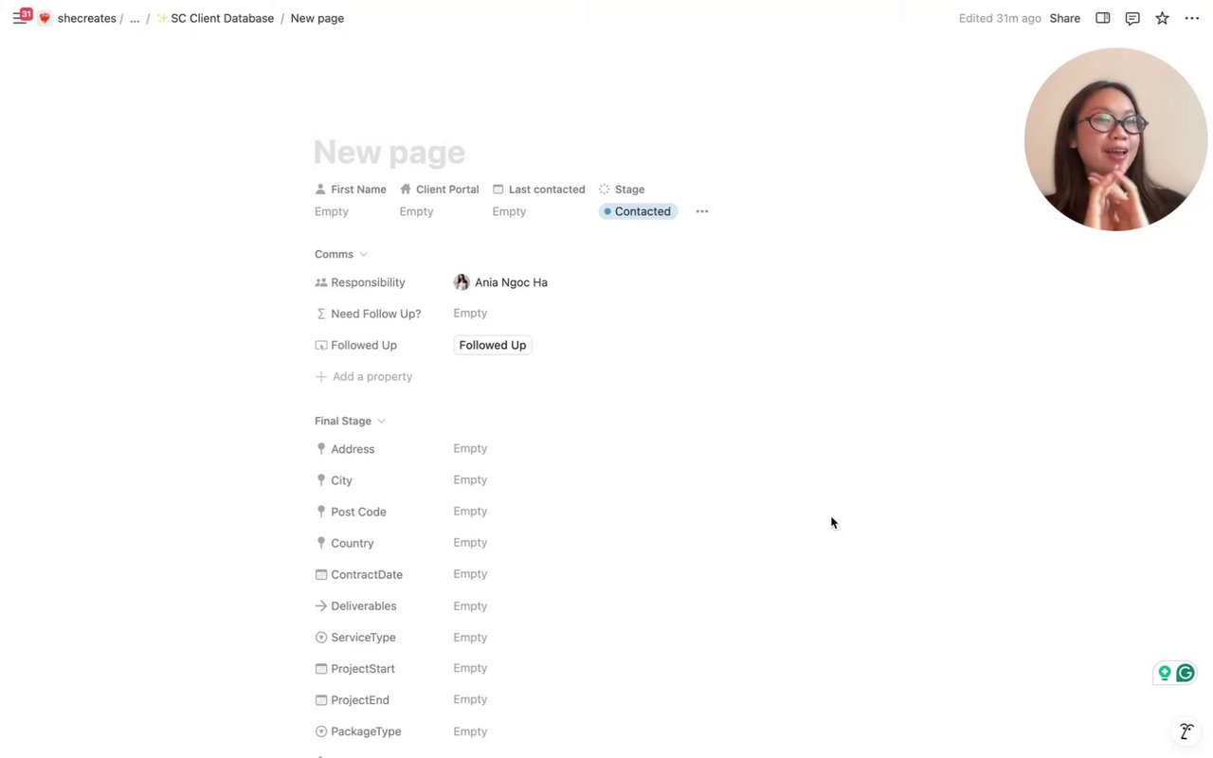This screenshot has height=758, width=1213.
Task: Click the Responsibility people icon
Action: (x=321, y=282)
